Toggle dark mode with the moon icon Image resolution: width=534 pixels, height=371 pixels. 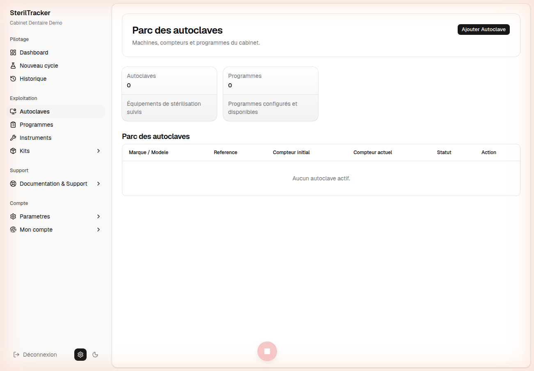click(x=96, y=355)
